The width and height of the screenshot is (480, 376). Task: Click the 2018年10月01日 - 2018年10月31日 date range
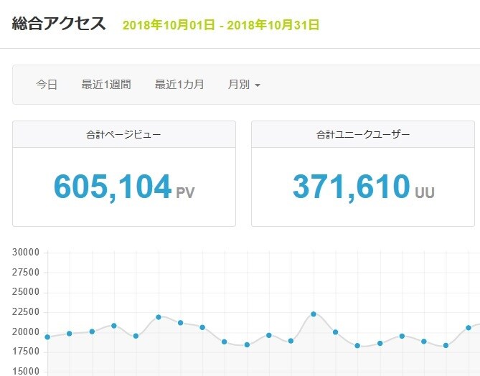click(x=221, y=25)
